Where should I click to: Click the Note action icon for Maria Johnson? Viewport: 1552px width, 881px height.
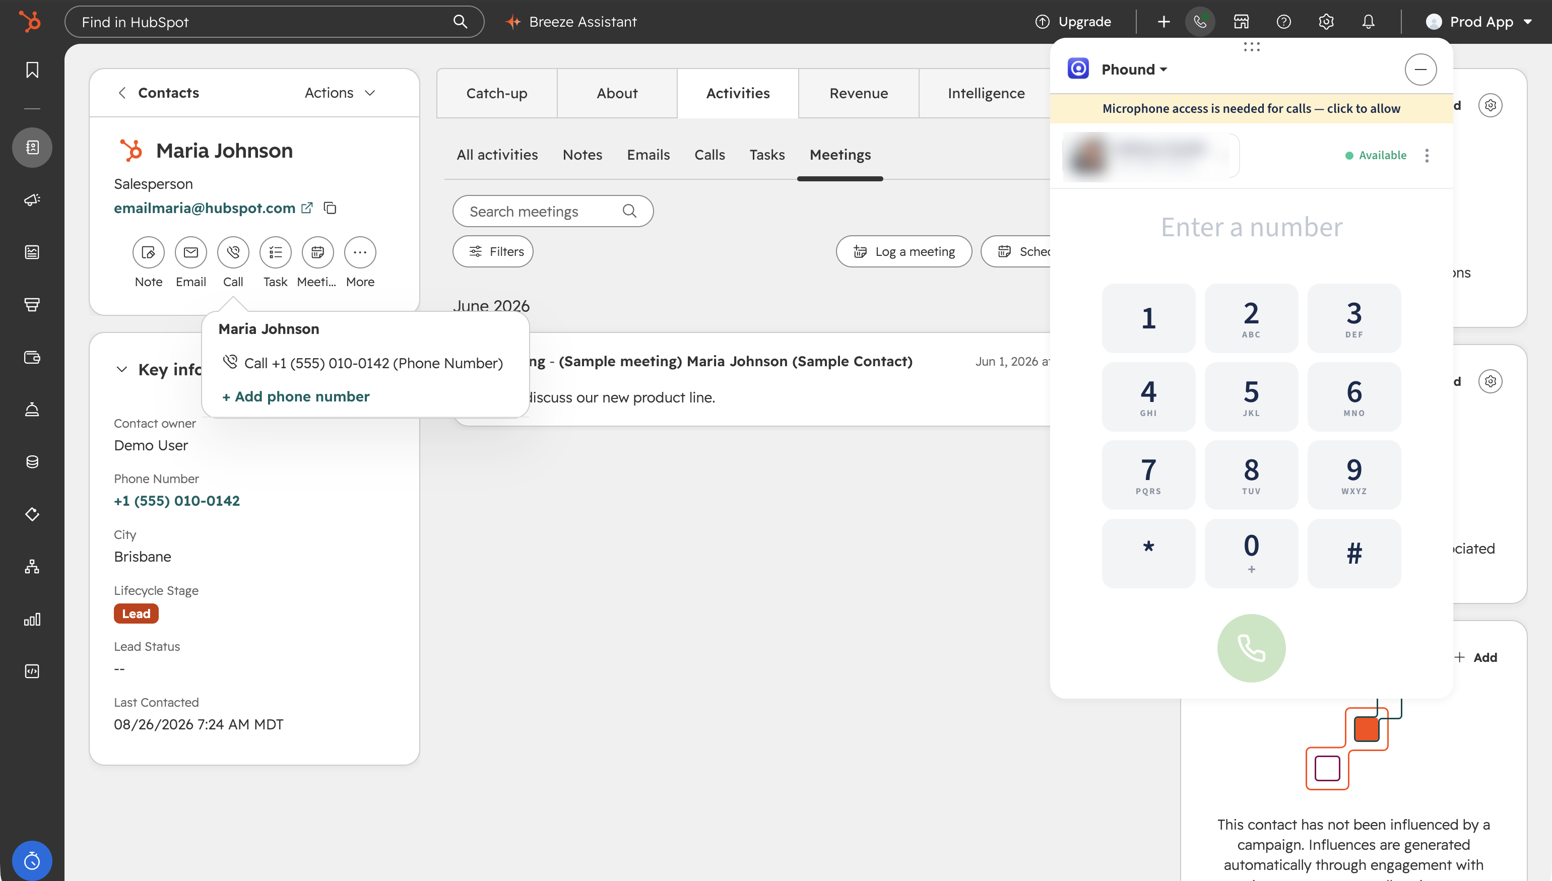point(148,252)
